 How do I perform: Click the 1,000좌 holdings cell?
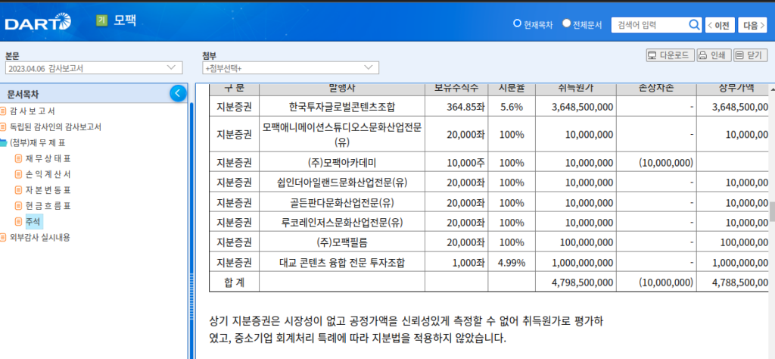point(456,263)
